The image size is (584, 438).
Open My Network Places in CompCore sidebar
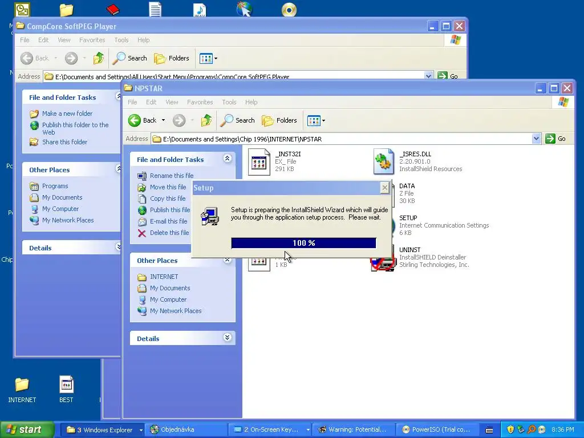point(68,220)
